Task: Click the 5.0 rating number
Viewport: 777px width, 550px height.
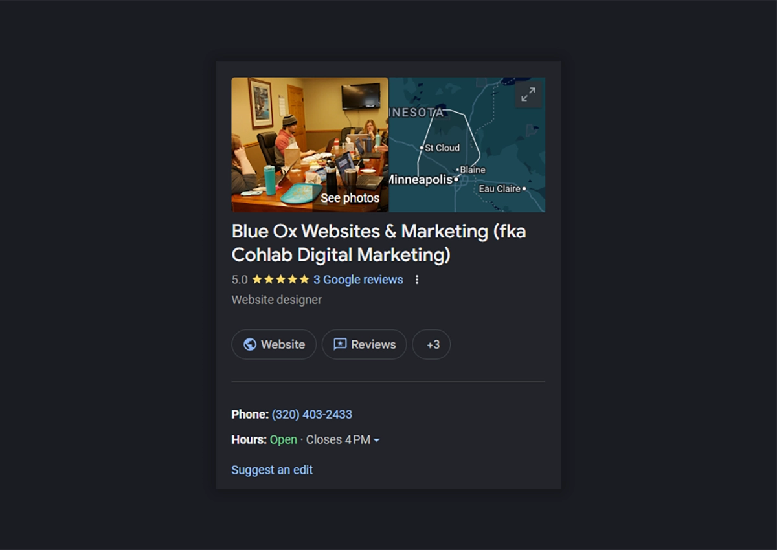Action: (x=240, y=280)
